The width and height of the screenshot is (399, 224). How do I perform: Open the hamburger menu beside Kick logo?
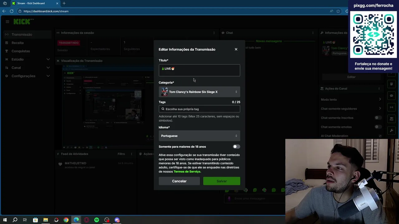tap(7, 21)
